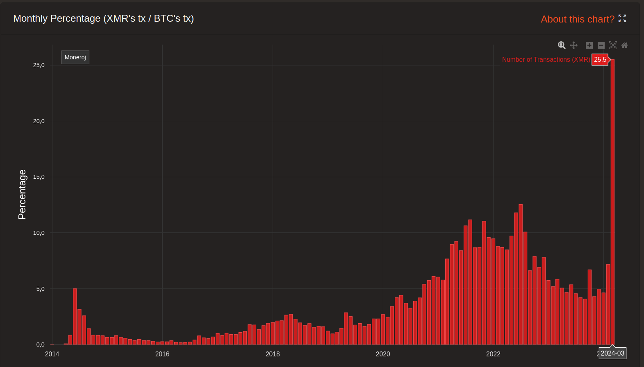This screenshot has height=367, width=644.
Task: Open the 'About this chart?' link
Action: [x=577, y=19]
